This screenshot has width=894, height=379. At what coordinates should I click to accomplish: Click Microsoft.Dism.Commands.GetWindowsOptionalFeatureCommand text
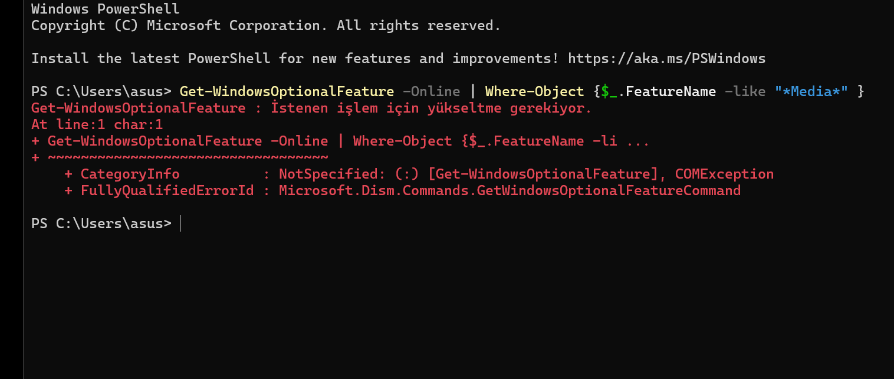coord(510,190)
